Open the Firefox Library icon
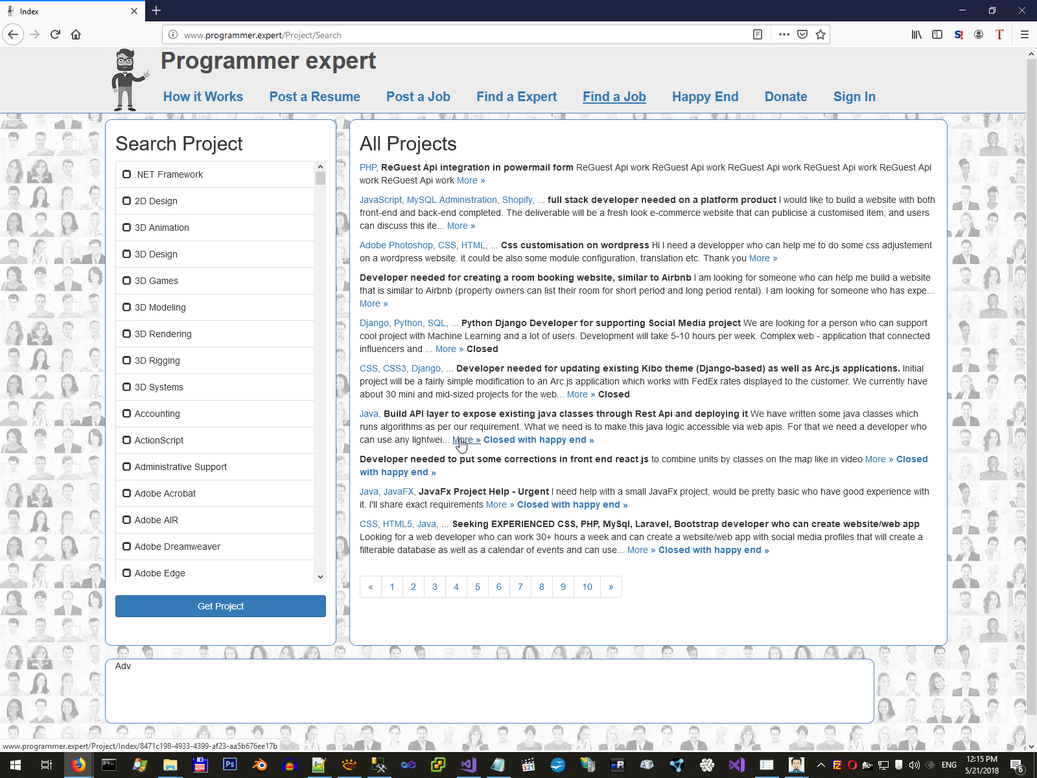 point(916,34)
